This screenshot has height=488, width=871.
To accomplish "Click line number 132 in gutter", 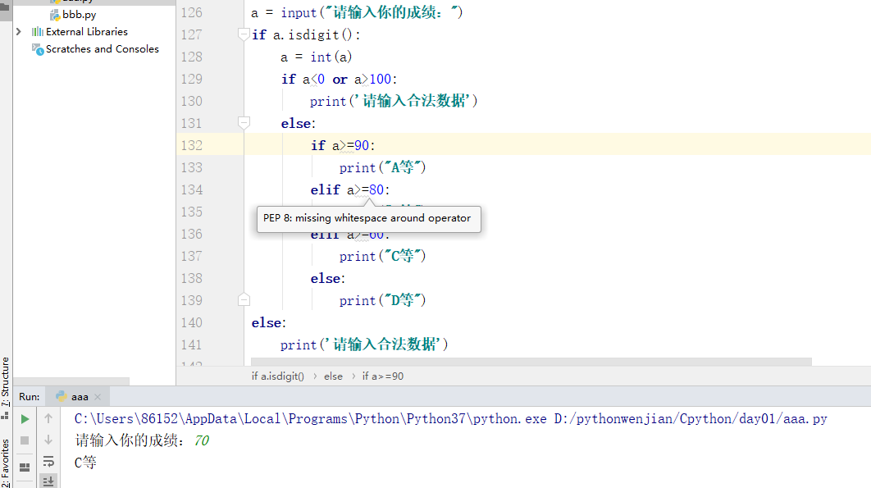I will pyautogui.click(x=192, y=146).
